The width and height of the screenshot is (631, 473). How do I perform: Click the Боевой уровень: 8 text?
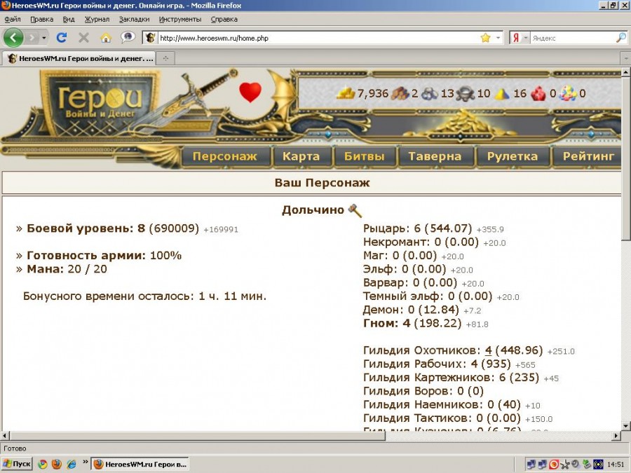click(86, 228)
